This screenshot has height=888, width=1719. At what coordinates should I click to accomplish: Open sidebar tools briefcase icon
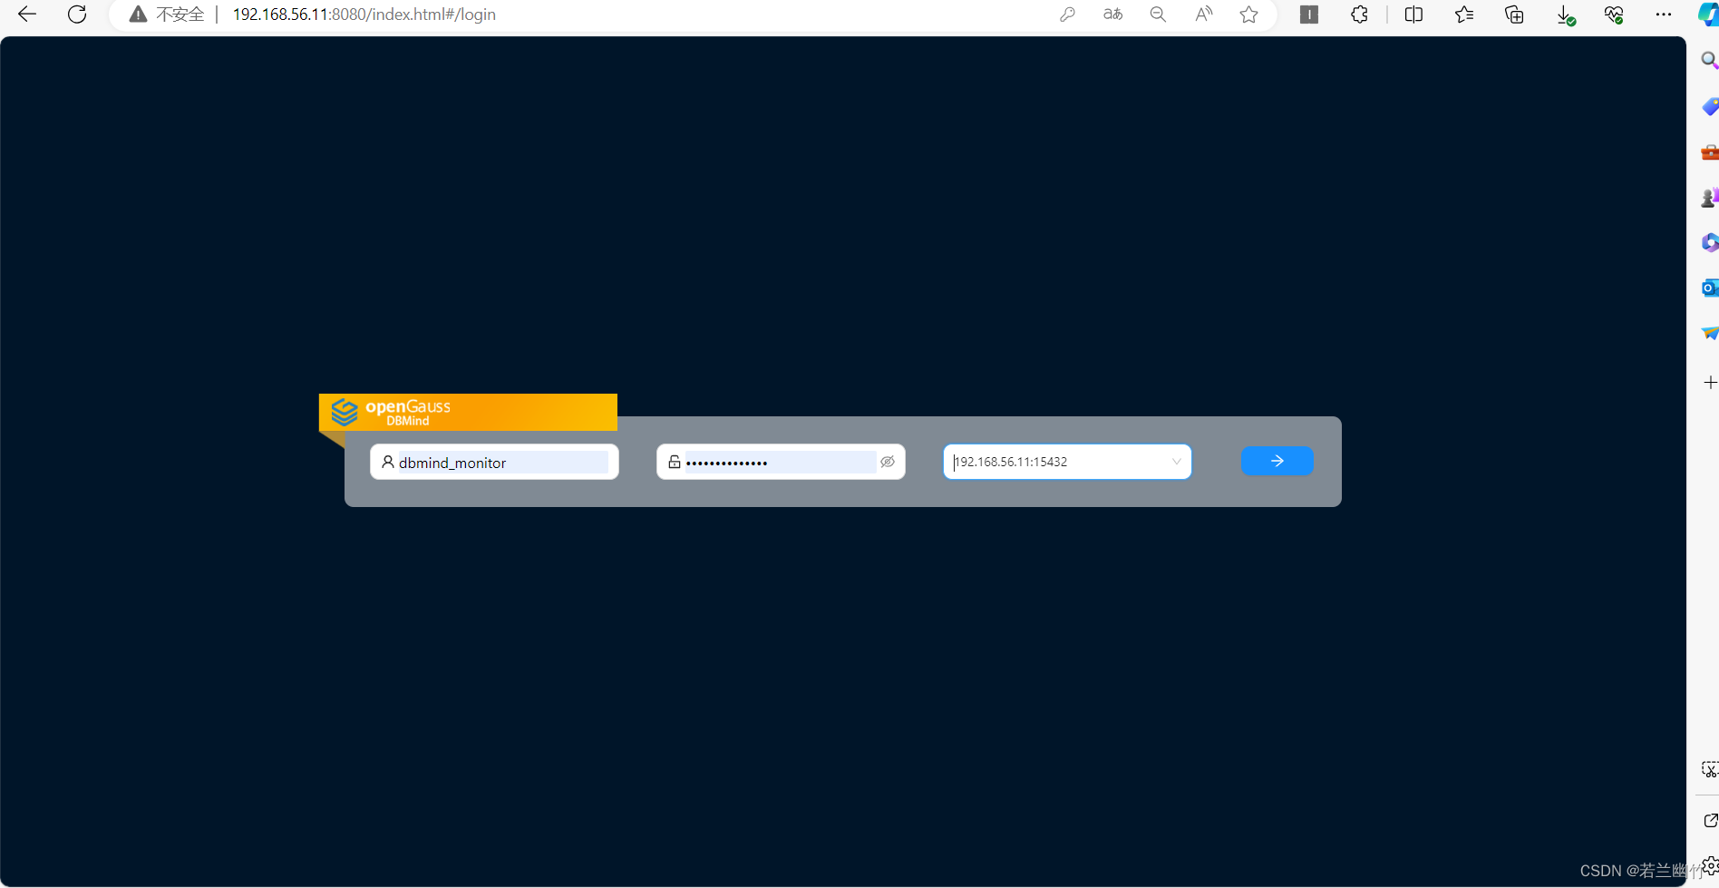pyautogui.click(x=1709, y=152)
